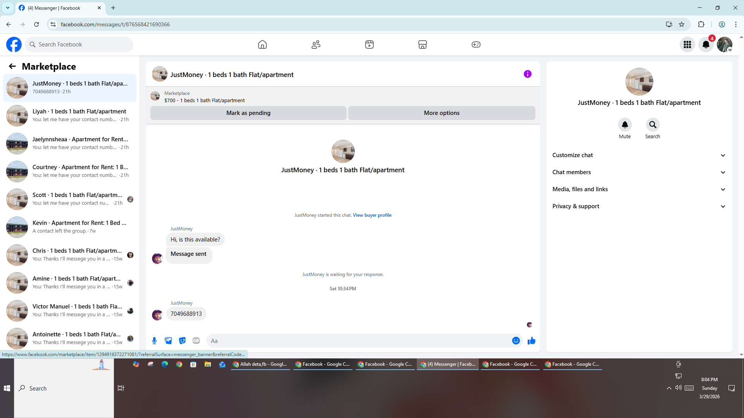Screen dimensions: 744x418
Task: Open the emoji picker in the message box
Action: pyautogui.click(x=516, y=341)
